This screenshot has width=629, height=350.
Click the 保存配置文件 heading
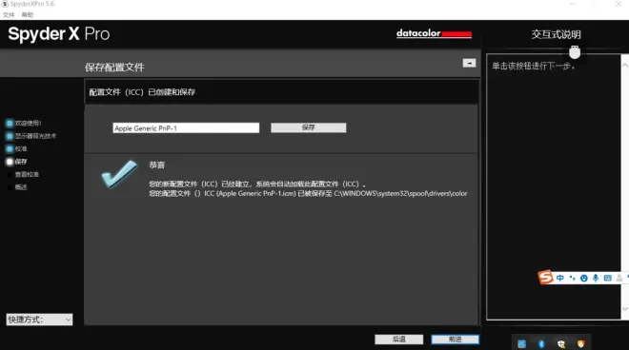pyautogui.click(x=114, y=68)
